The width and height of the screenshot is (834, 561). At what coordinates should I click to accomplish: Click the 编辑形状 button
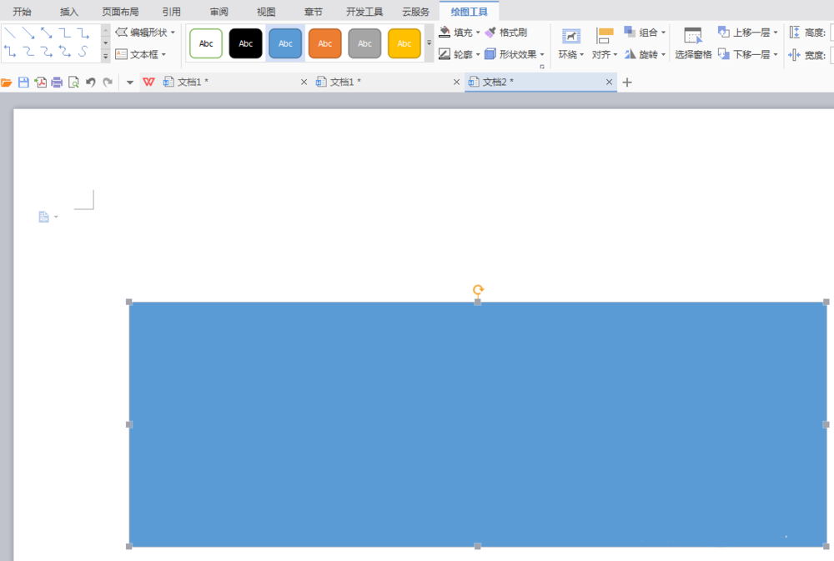point(145,33)
